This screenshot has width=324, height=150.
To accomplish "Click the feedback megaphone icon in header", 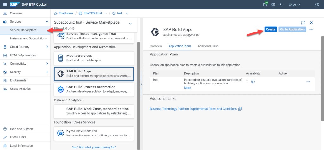I will (274, 4).
